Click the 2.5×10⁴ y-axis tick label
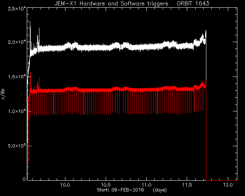The width and height of the screenshot is (245, 196). click(17, 8)
